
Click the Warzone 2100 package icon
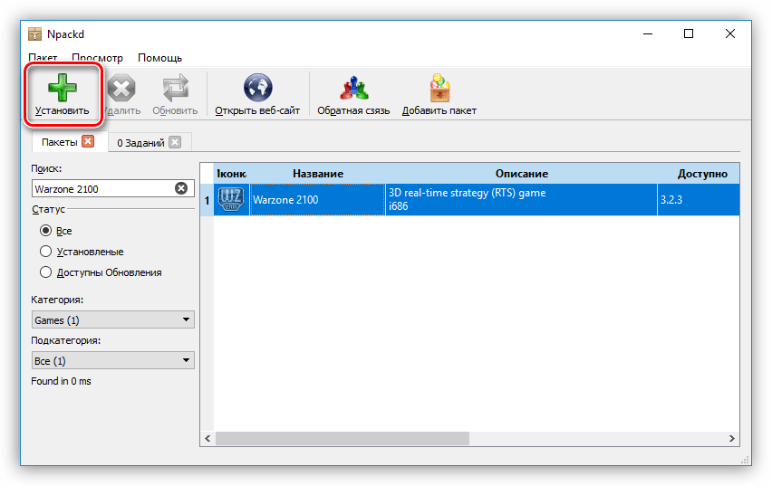232,199
